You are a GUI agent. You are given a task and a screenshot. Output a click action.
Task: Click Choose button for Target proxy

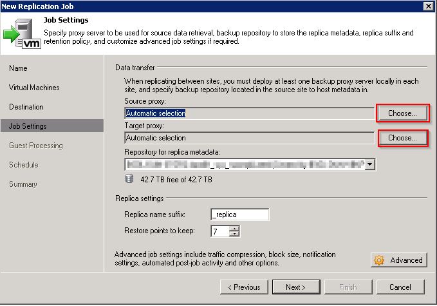tap(402, 138)
